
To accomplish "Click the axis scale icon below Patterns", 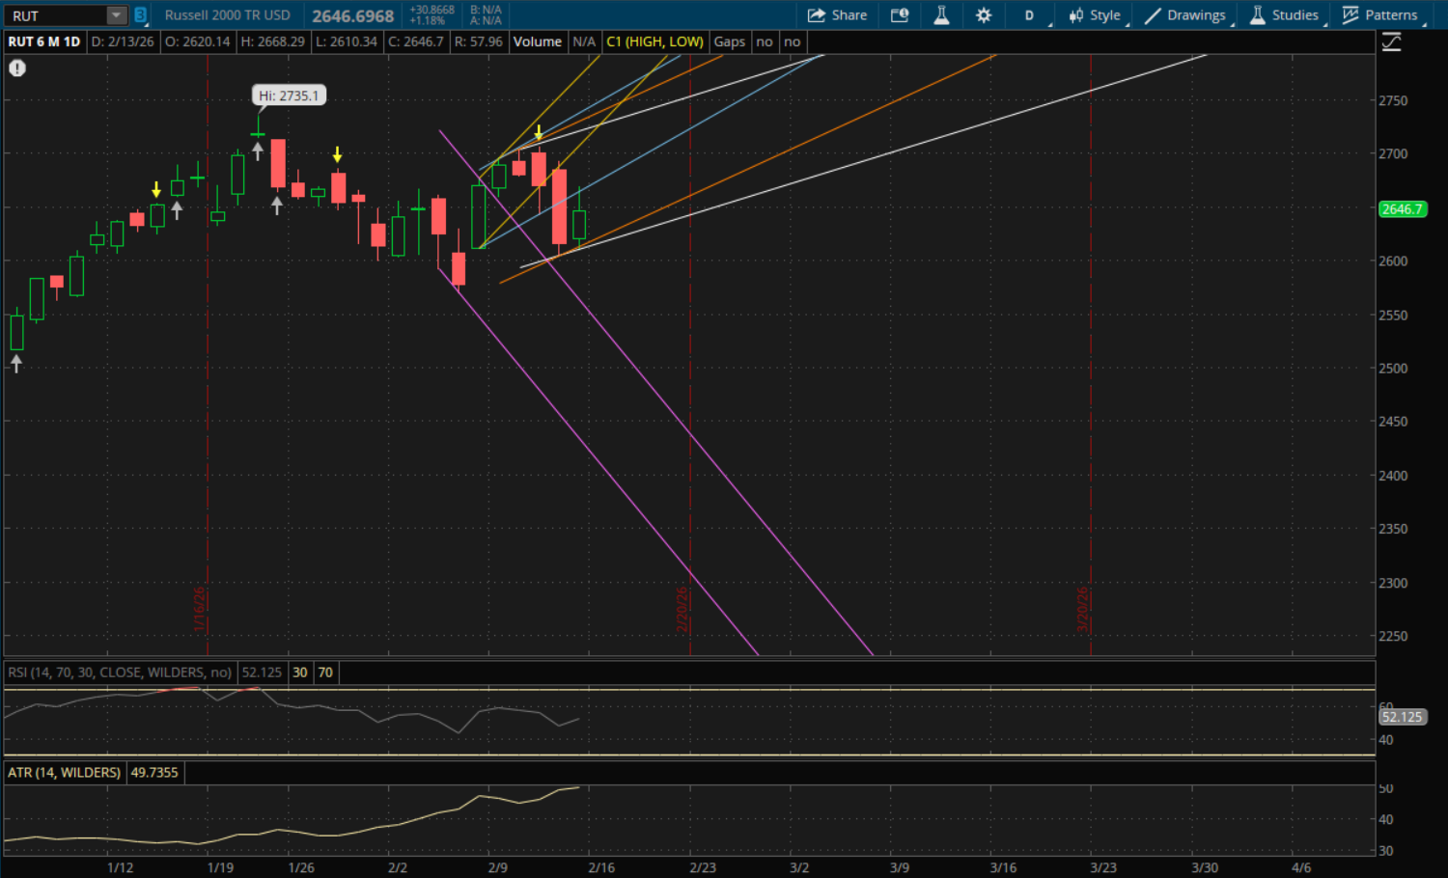I will pos(1391,42).
